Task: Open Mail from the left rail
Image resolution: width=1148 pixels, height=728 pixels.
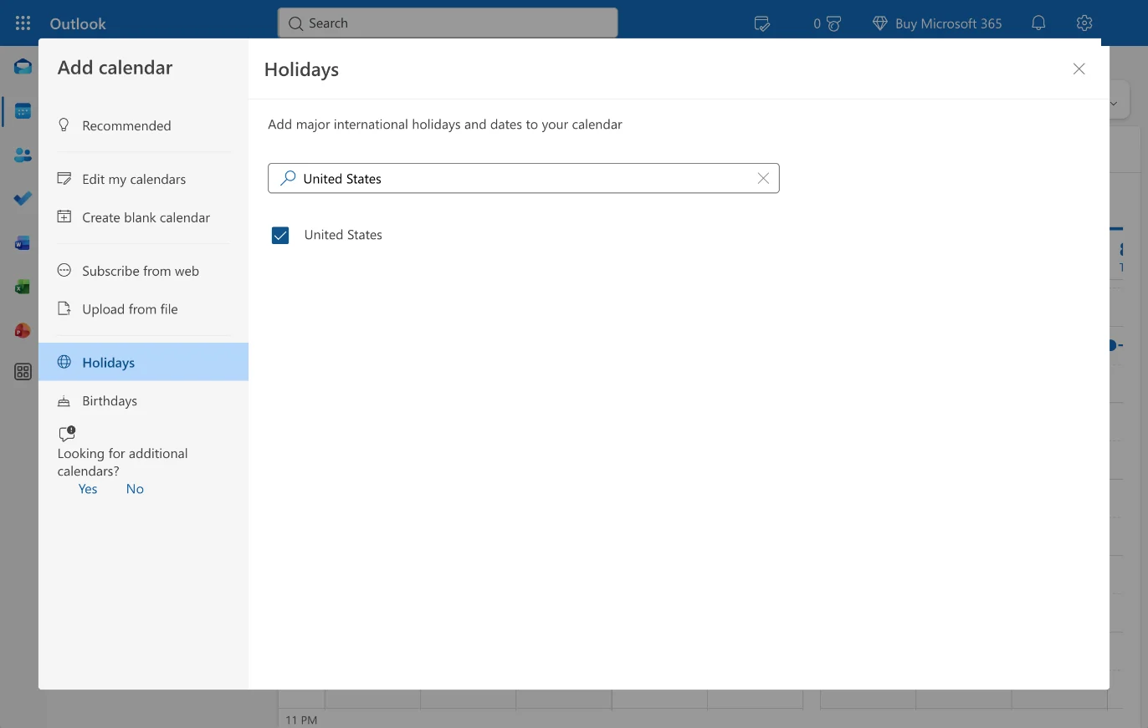Action: tap(23, 67)
